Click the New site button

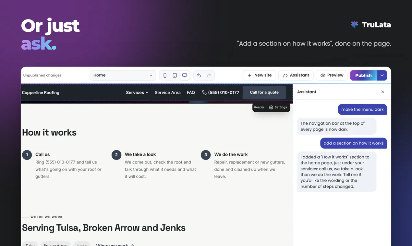point(259,75)
